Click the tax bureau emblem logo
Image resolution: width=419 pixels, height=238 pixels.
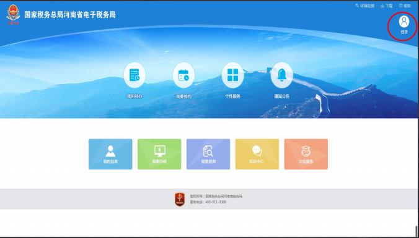[x=13, y=14]
